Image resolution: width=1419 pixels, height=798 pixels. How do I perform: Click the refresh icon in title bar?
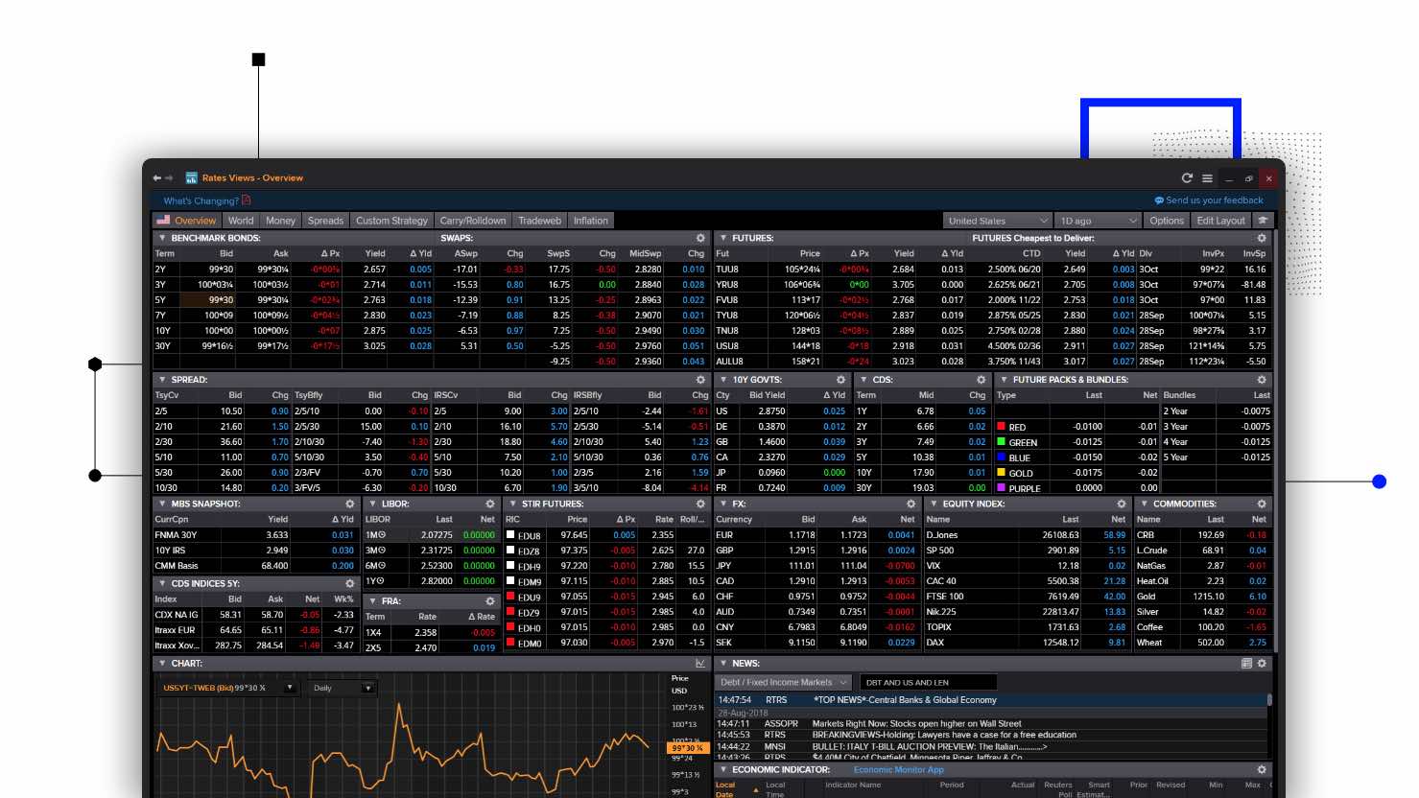[x=1187, y=178]
